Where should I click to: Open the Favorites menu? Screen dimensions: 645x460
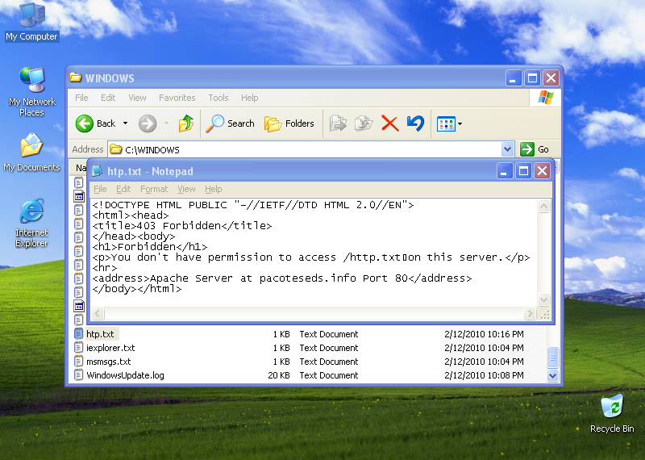click(x=177, y=98)
